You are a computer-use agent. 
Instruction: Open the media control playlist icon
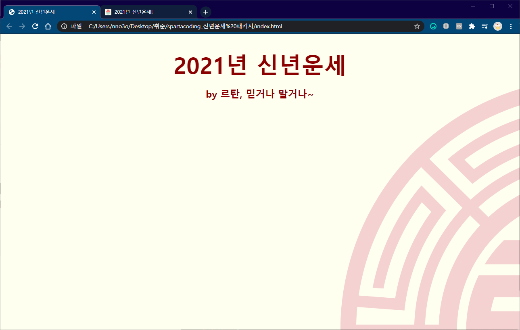484,26
